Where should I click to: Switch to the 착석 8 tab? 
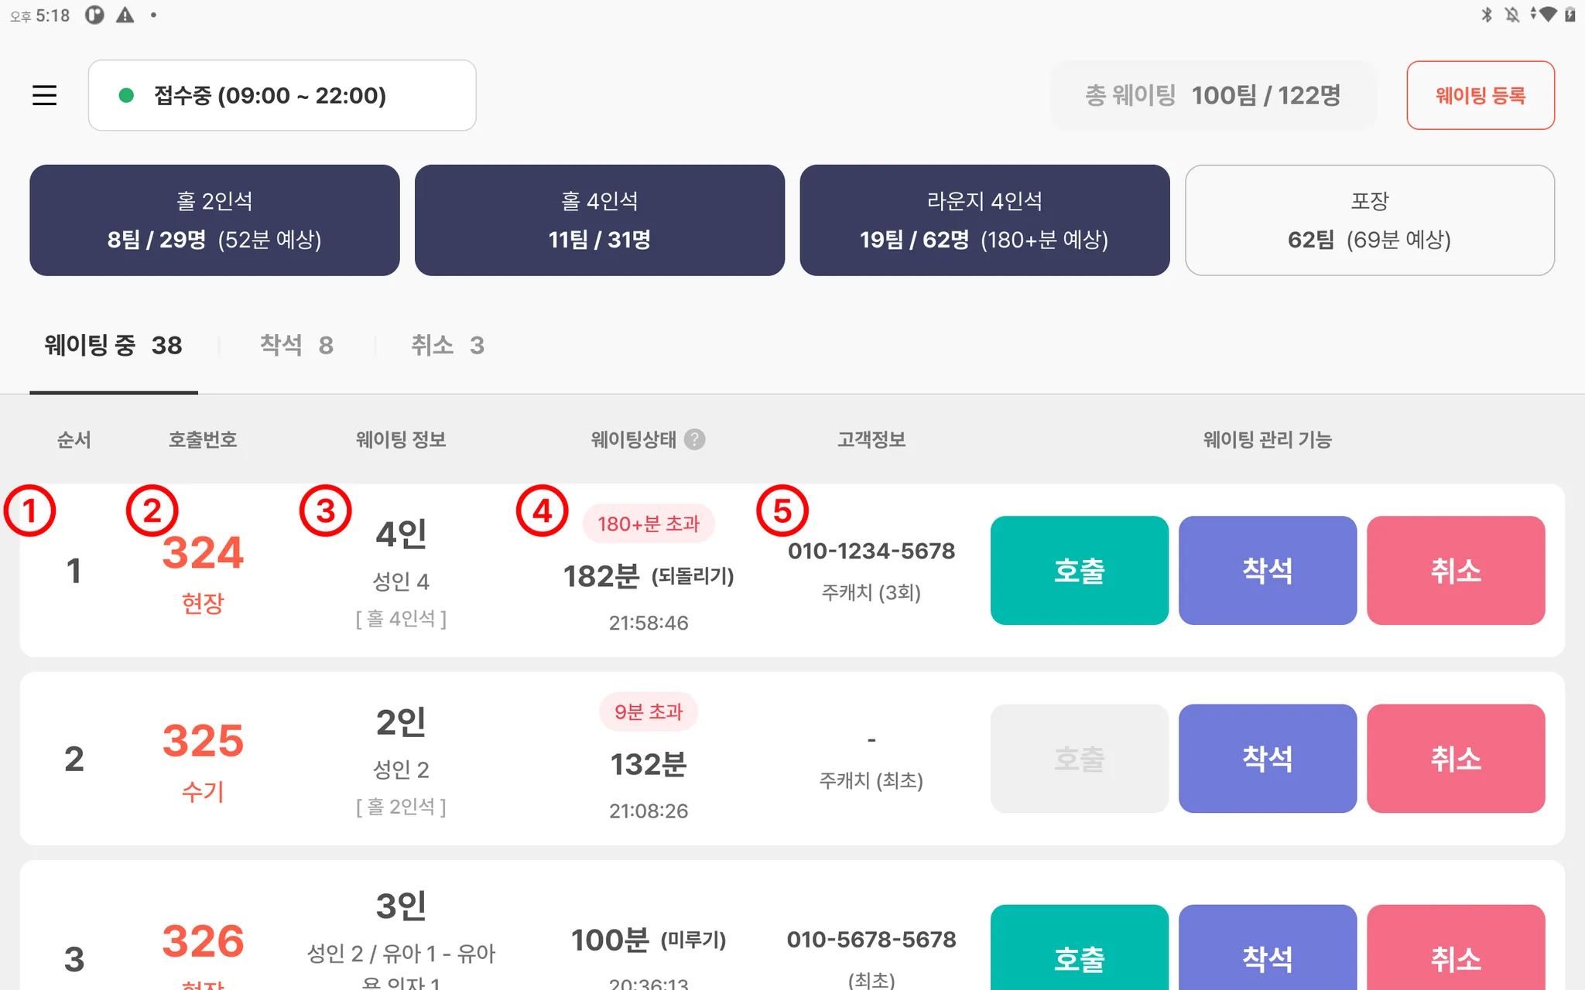tap(296, 345)
